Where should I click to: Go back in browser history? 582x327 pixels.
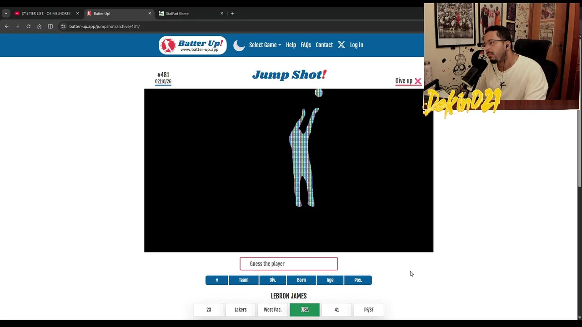click(x=6, y=26)
